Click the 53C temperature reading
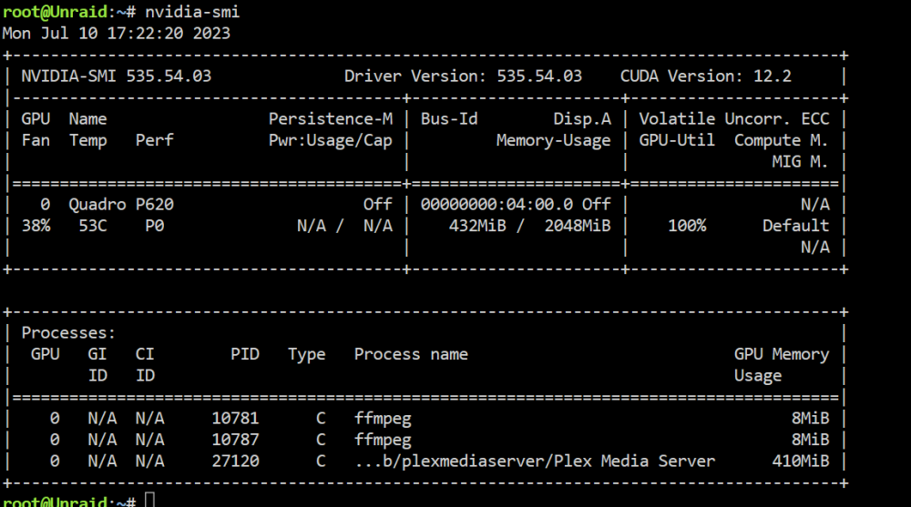 click(93, 226)
